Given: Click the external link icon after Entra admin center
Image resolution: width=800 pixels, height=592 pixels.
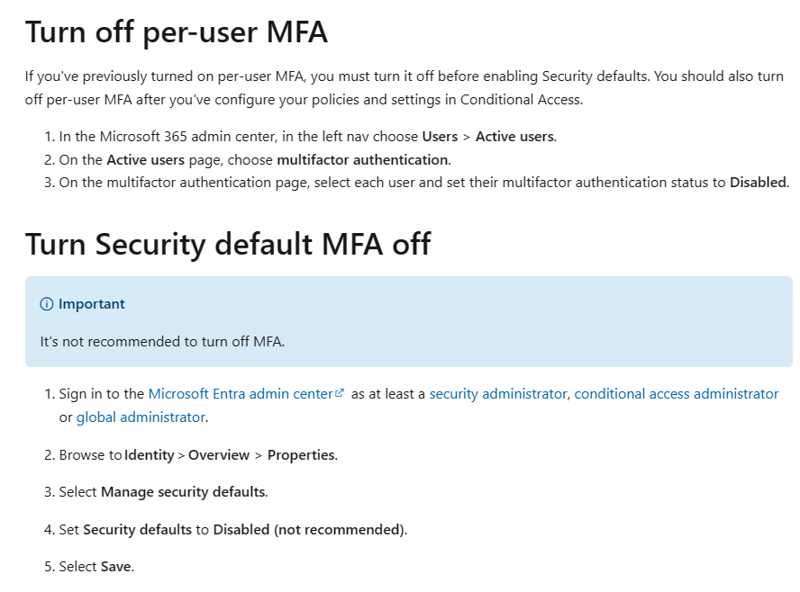Looking at the screenshot, I should point(340,393).
